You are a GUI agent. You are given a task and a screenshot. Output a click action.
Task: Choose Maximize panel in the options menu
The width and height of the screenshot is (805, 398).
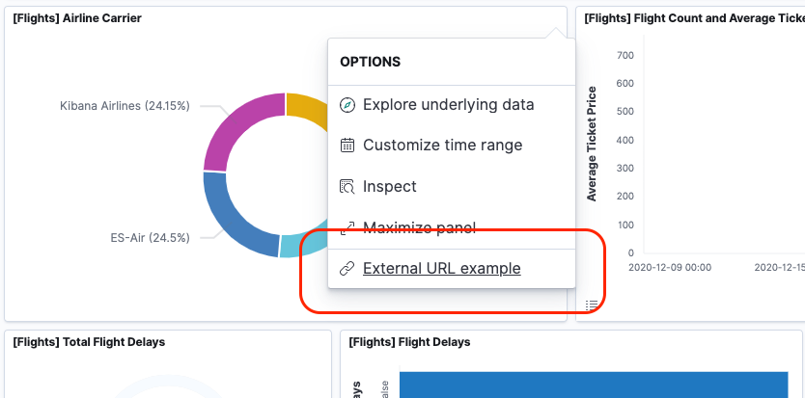[419, 228]
